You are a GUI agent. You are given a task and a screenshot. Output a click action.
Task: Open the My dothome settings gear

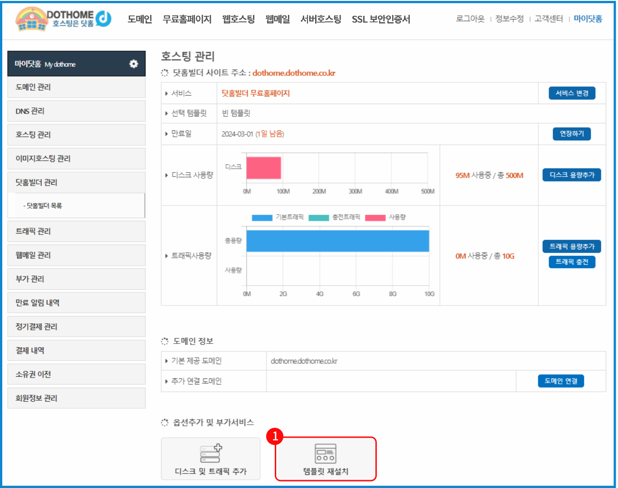pyautogui.click(x=133, y=64)
